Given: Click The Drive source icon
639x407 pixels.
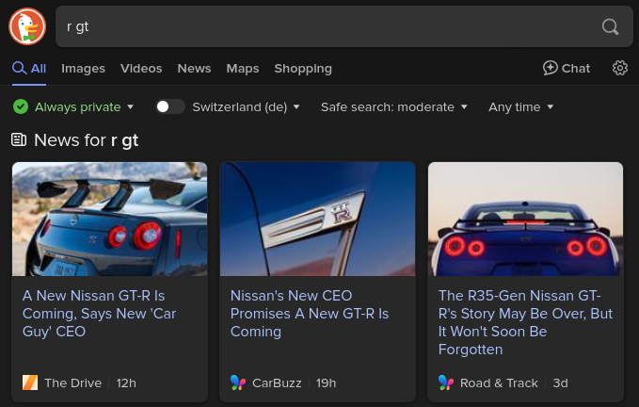Looking at the screenshot, I should click(x=30, y=383).
